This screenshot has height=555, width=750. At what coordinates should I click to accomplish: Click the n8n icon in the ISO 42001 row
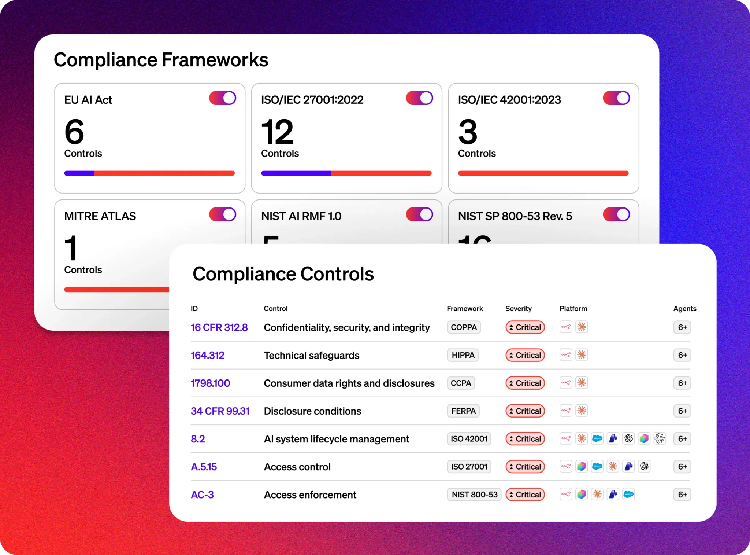(x=566, y=438)
